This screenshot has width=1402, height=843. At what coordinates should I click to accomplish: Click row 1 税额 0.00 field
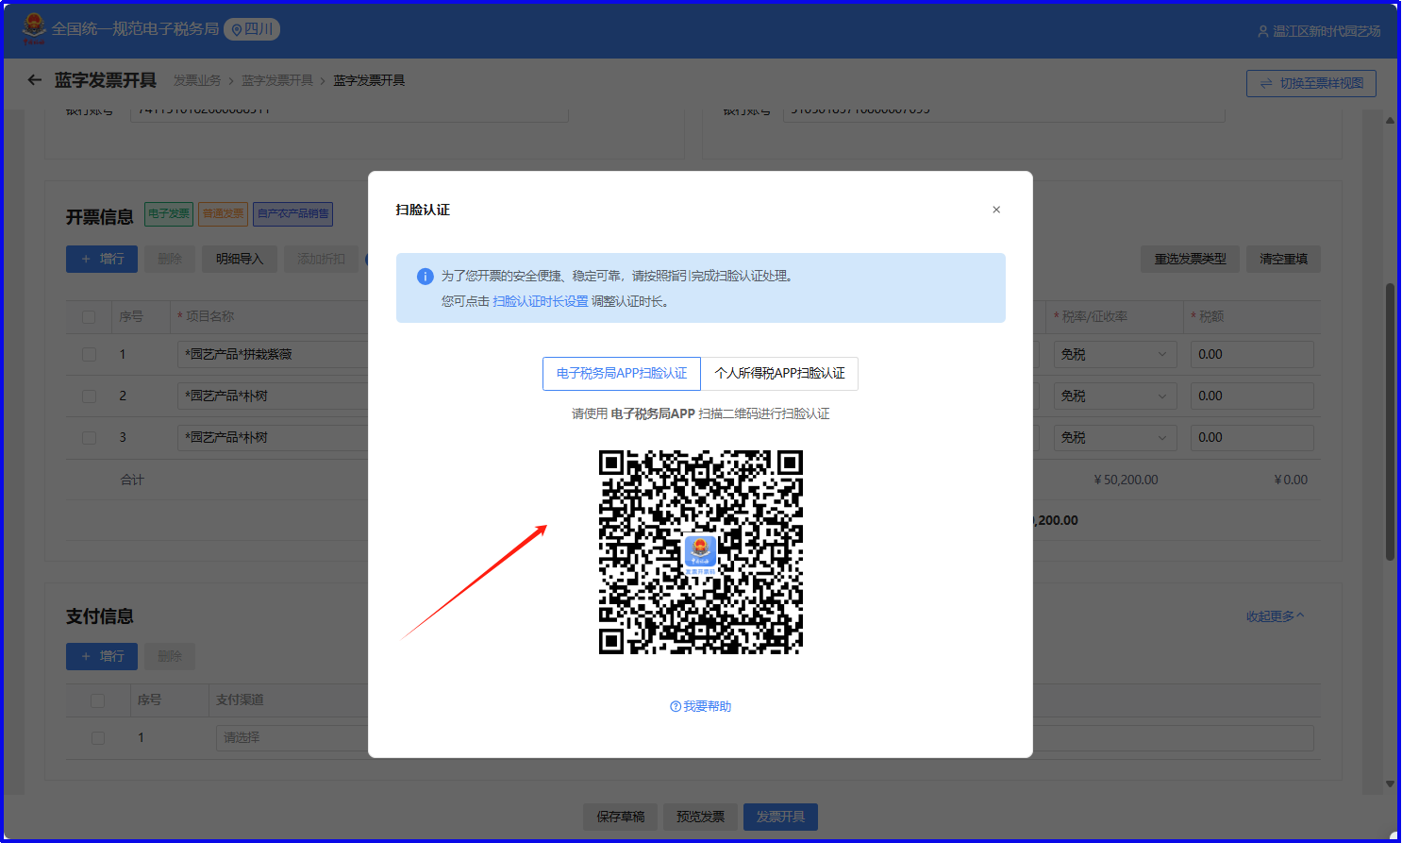[x=1252, y=354]
